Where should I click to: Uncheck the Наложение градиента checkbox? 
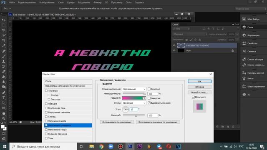(x=46, y=125)
